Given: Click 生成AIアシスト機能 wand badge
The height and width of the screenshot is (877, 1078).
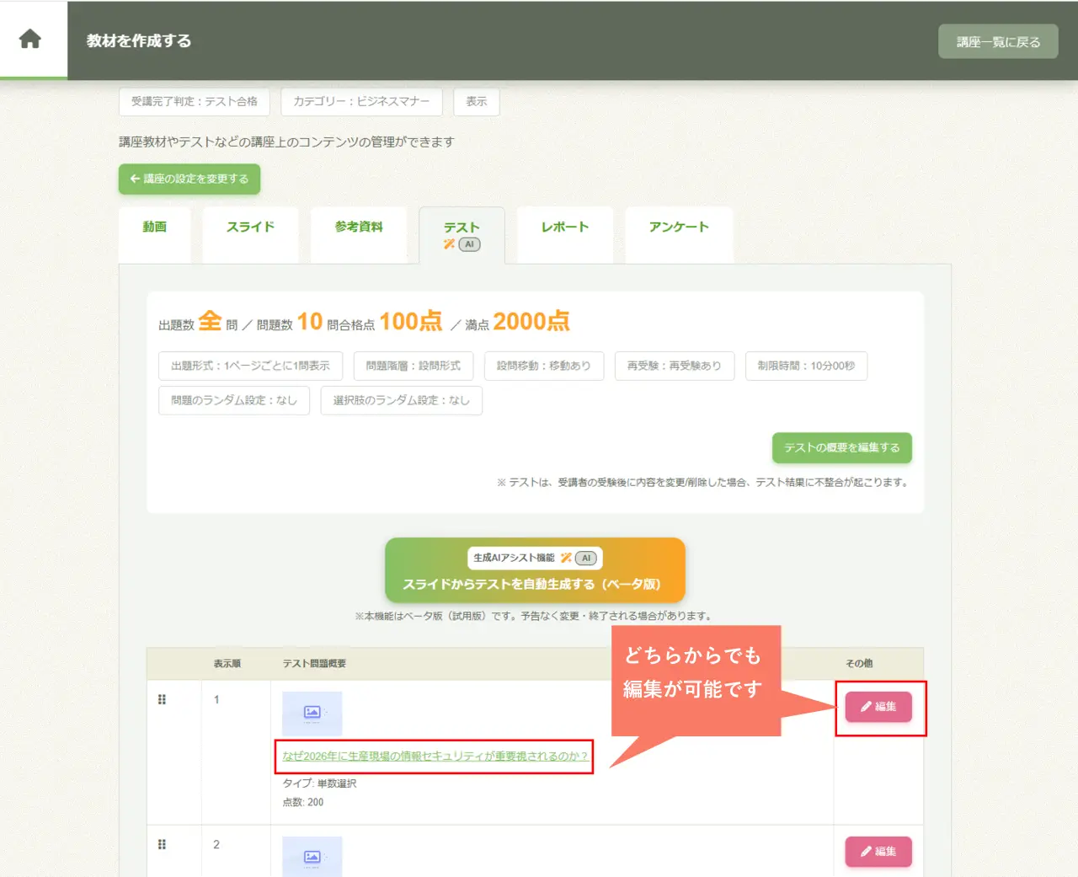Looking at the screenshot, I should click(535, 558).
